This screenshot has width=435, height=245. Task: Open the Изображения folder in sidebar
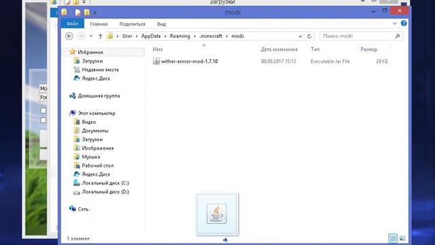(x=98, y=148)
